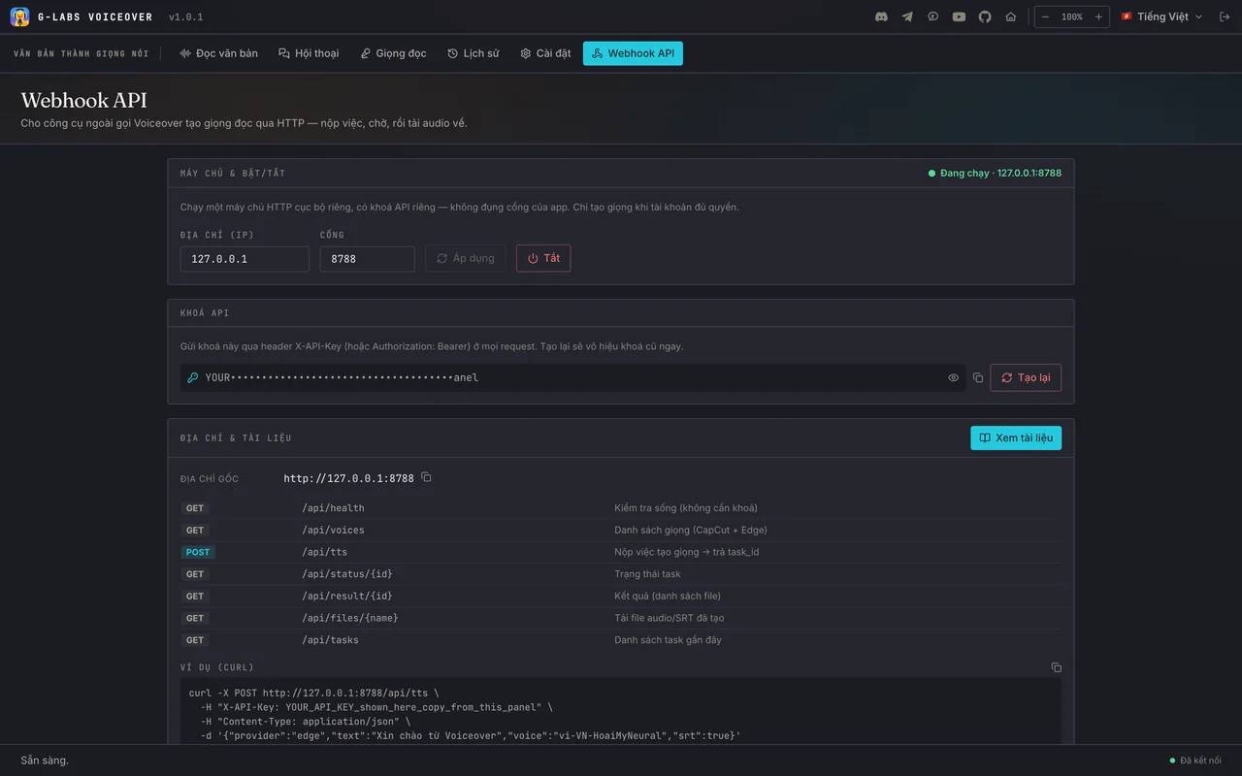Click the key icon in API key field
Image resolution: width=1242 pixels, height=776 pixels.
point(193,377)
